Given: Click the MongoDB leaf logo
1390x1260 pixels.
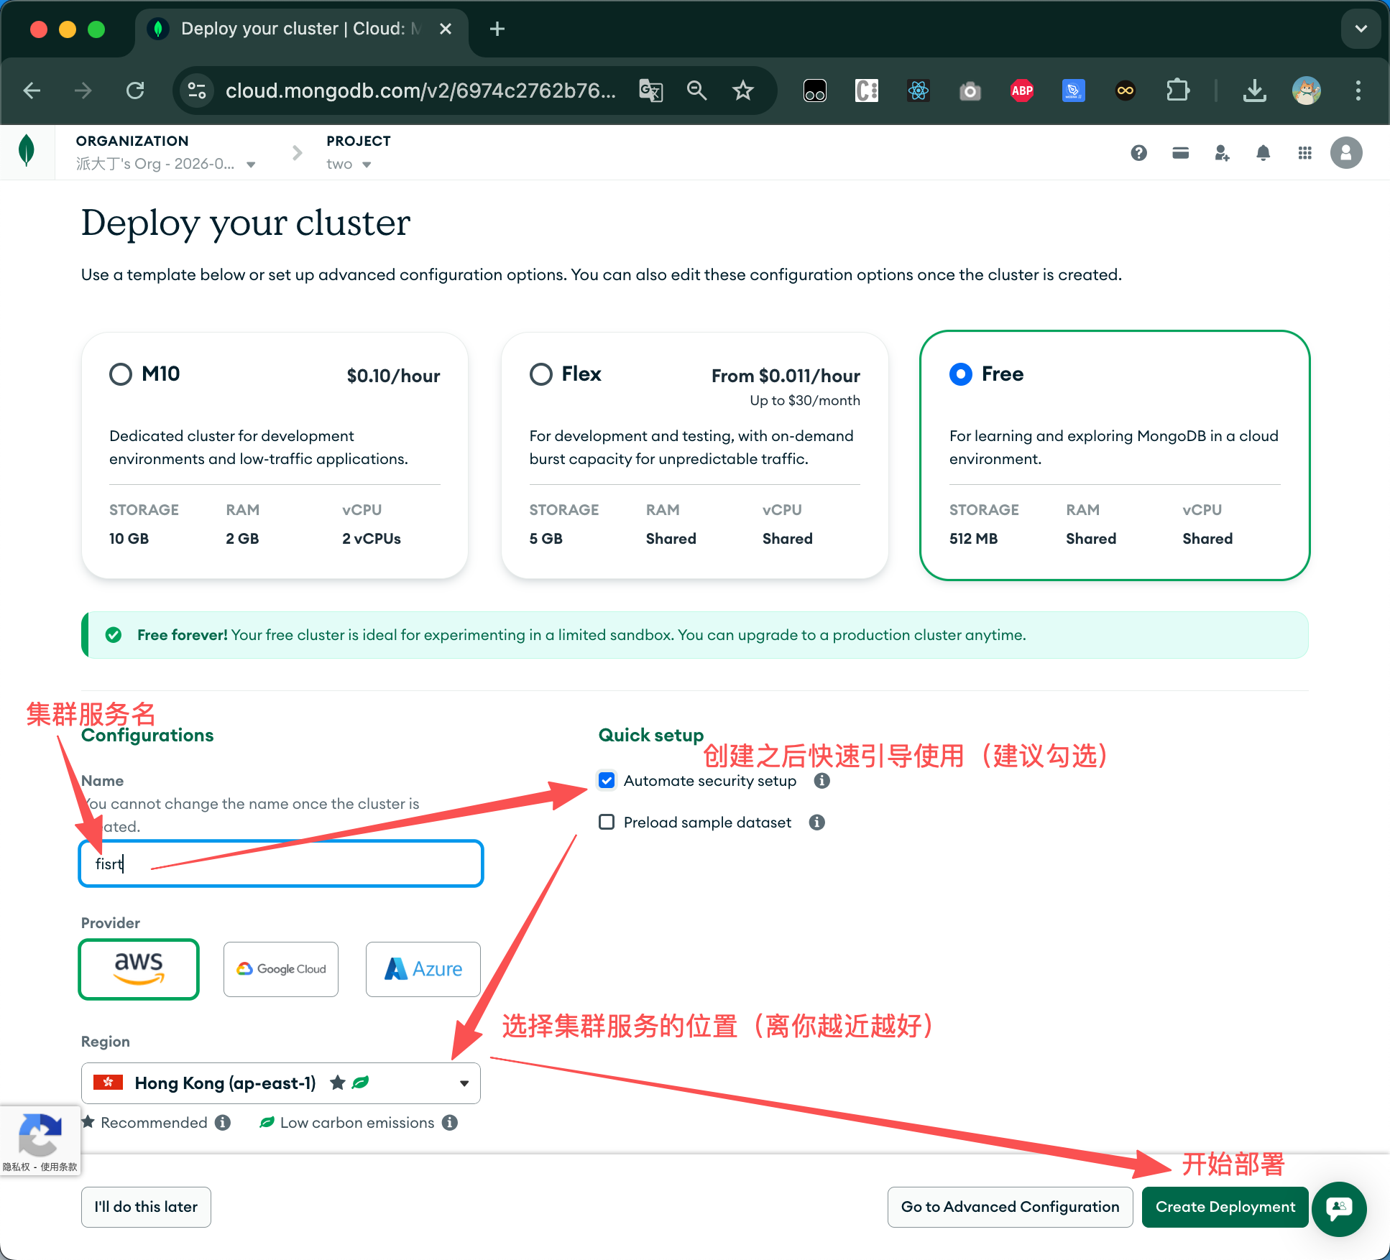Looking at the screenshot, I should pos(27,152).
